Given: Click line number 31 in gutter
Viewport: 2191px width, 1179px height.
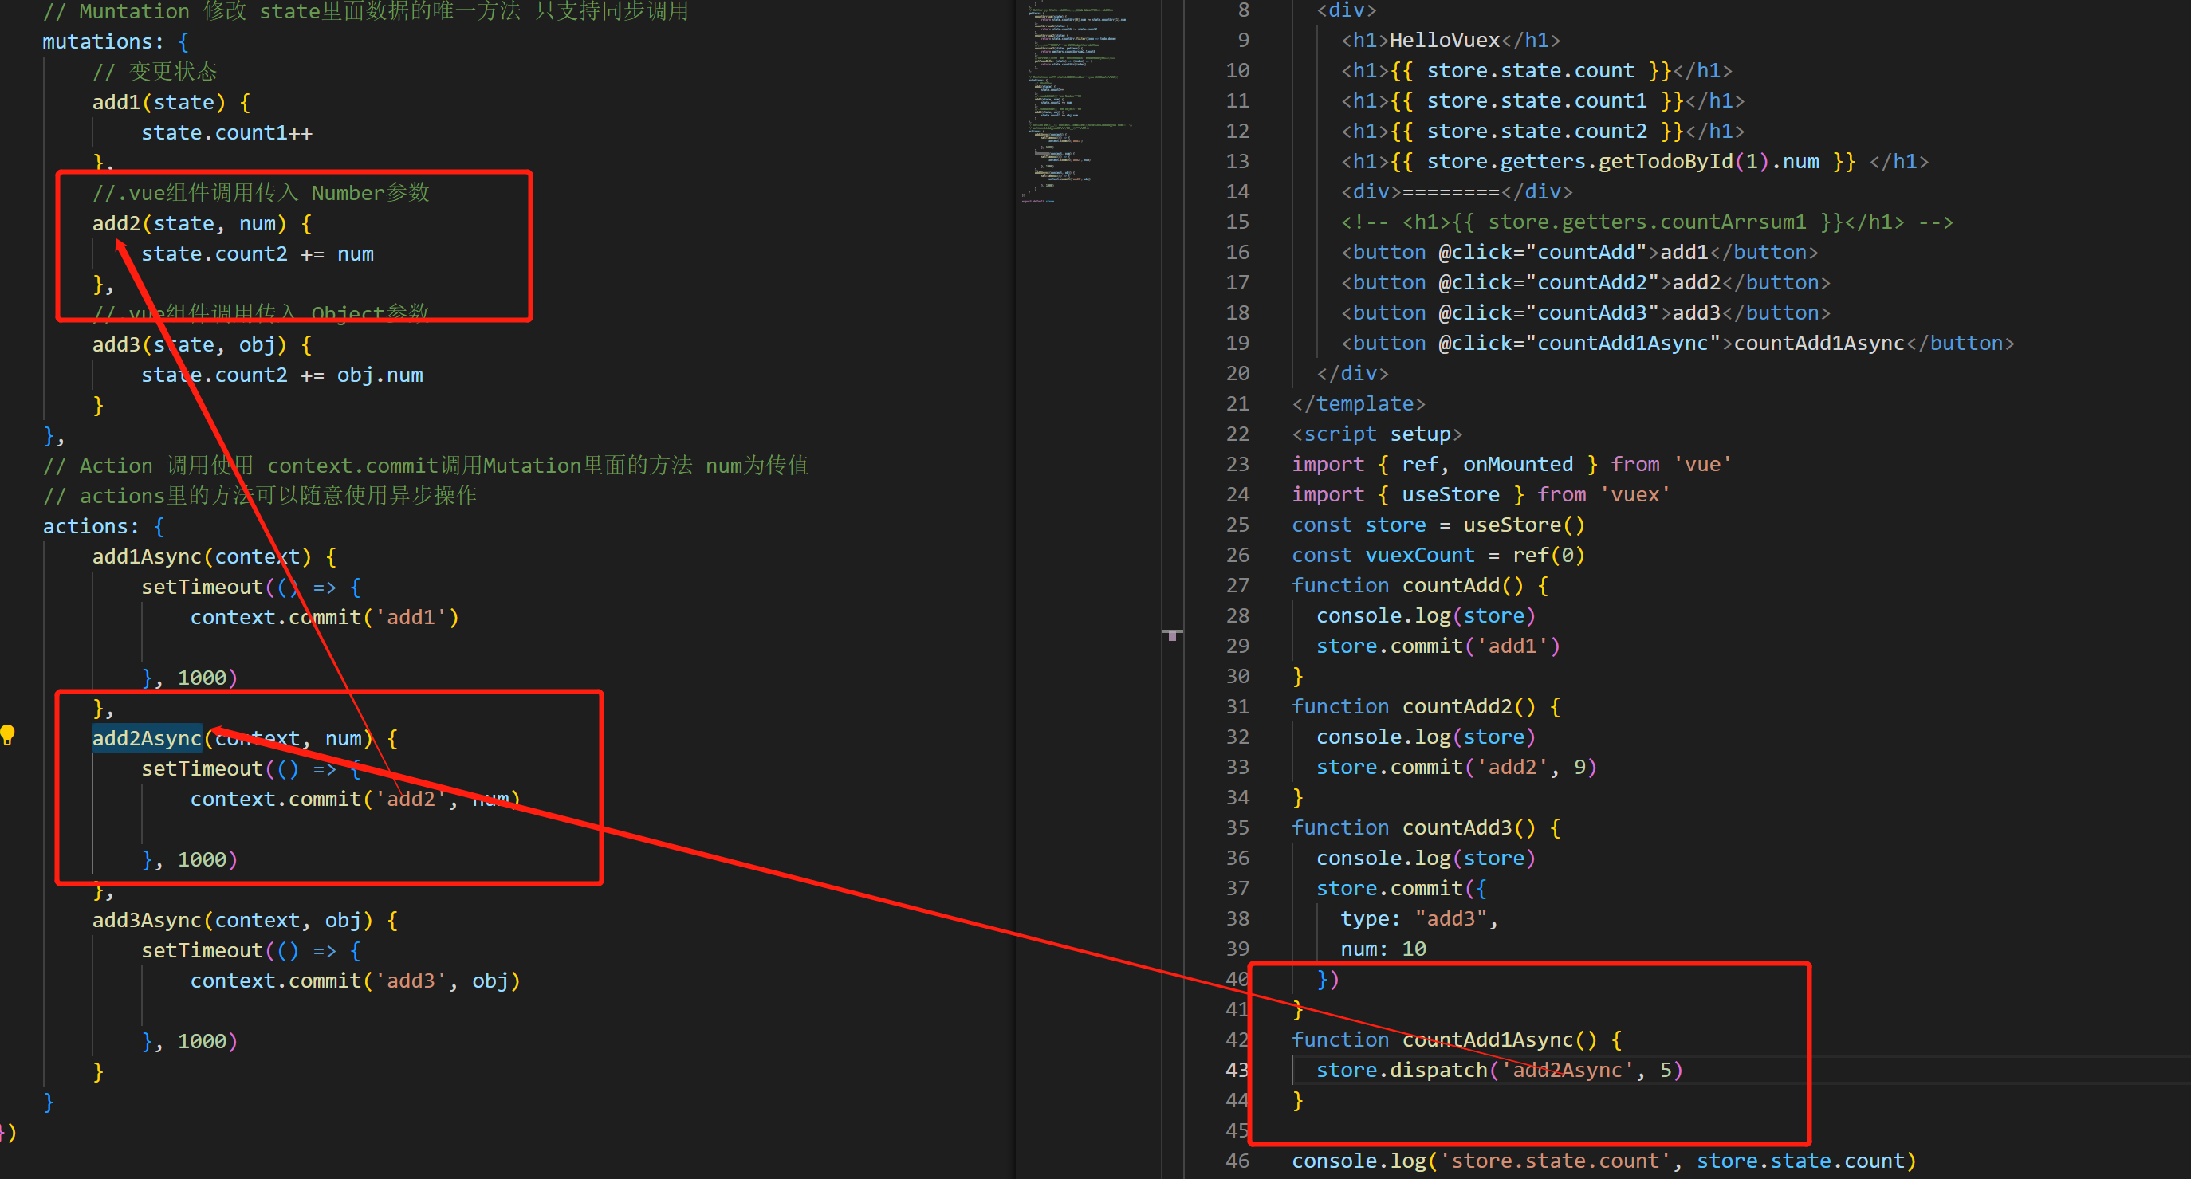Looking at the screenshot, I should (x=1237, y=707).
